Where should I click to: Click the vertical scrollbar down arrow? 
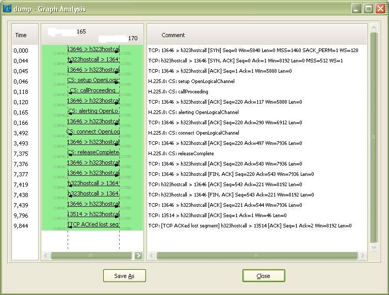[x=374, y=247]
